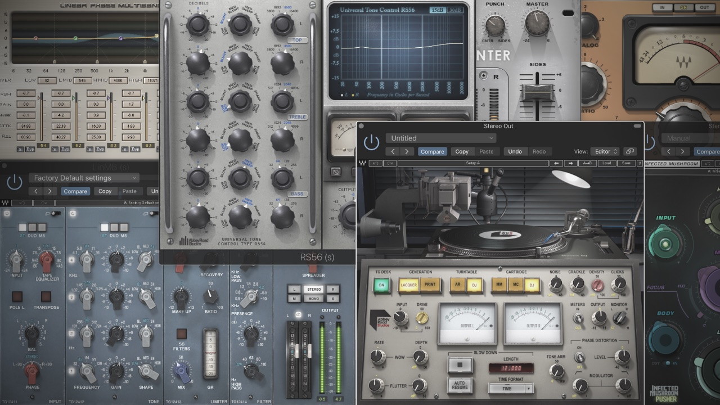This screenshot has width=720, height=405.
Task: Click the Waves Save button
Action: pyautogui.click(x=625, y=163)
